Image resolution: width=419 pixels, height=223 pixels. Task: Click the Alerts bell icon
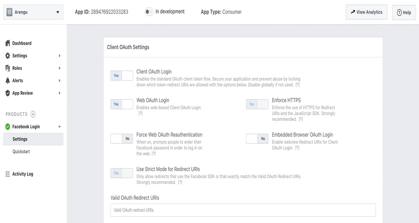coord(8,80)
